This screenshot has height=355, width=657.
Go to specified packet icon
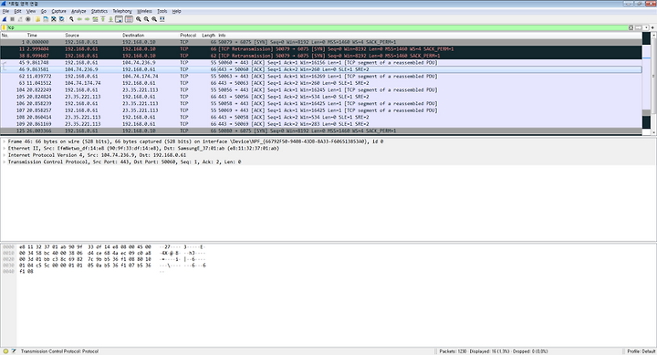pyautogui.click(x=95, y=19)
